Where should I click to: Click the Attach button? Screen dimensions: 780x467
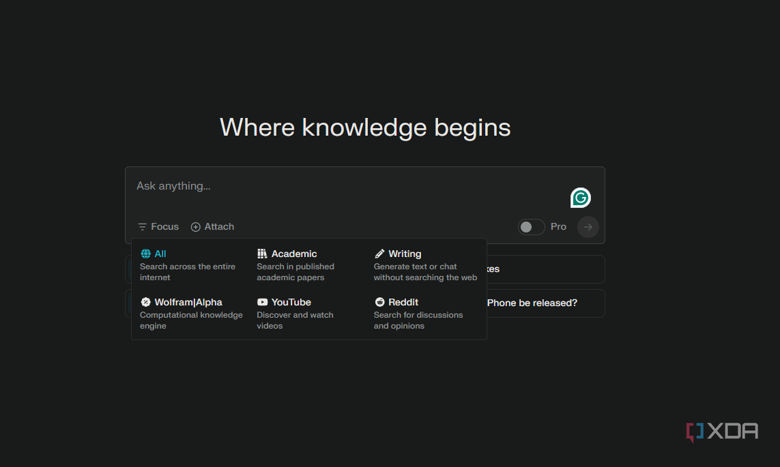[212, 226]
